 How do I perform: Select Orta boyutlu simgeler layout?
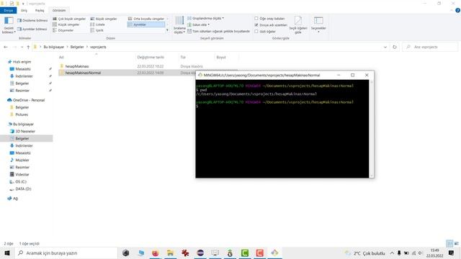[146, 19]
